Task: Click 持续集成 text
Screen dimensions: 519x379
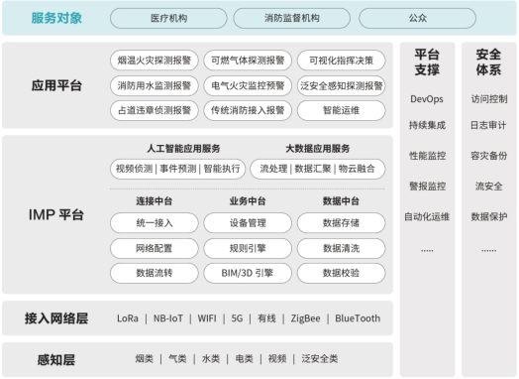Action: (427, 125)
